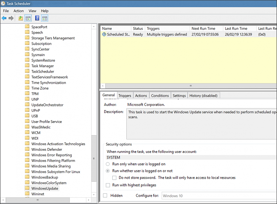
Task: Click the Task Scheduler title bar icon
Action: tap(3, 3)
